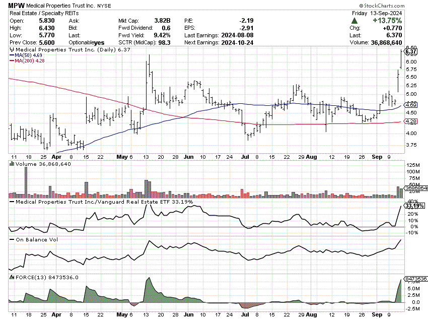Click the header Volume value 36,868,640

pyautogui.click(x=386, y=43)
